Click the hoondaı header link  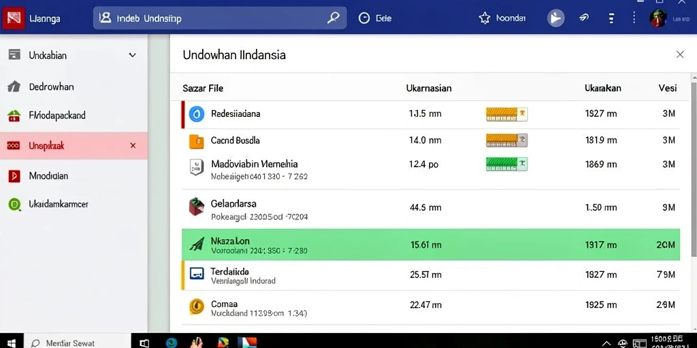pos(502,18)
